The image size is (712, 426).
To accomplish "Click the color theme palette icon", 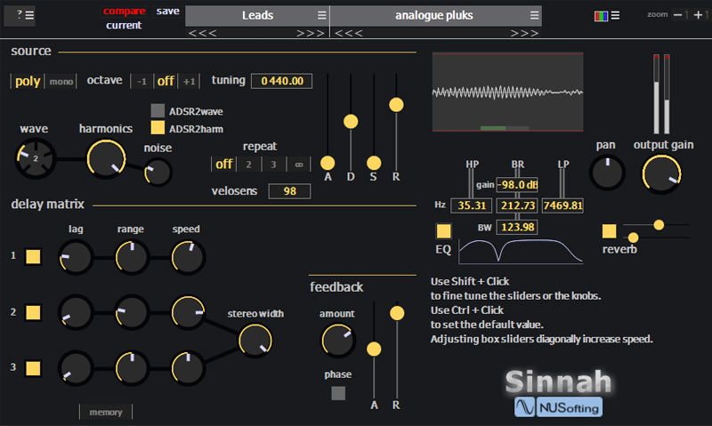I will click(x=601, y=15).
